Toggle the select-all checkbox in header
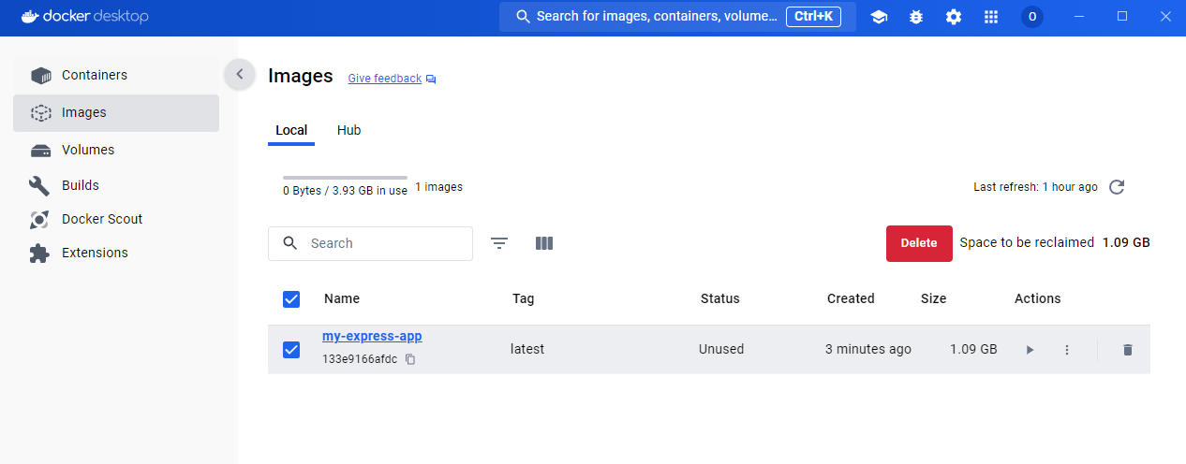The width and height of the screenshot is (1186, 464). click(291, 298)
